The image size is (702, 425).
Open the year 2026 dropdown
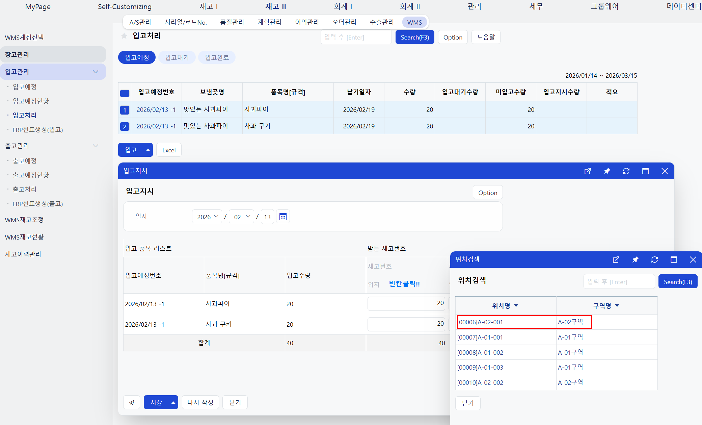[207, 217]
